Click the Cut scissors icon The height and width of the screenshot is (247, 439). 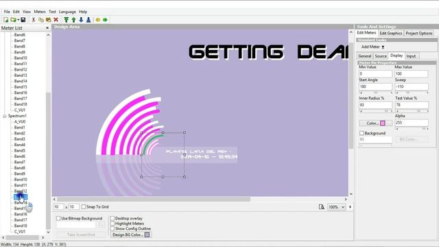34,20
